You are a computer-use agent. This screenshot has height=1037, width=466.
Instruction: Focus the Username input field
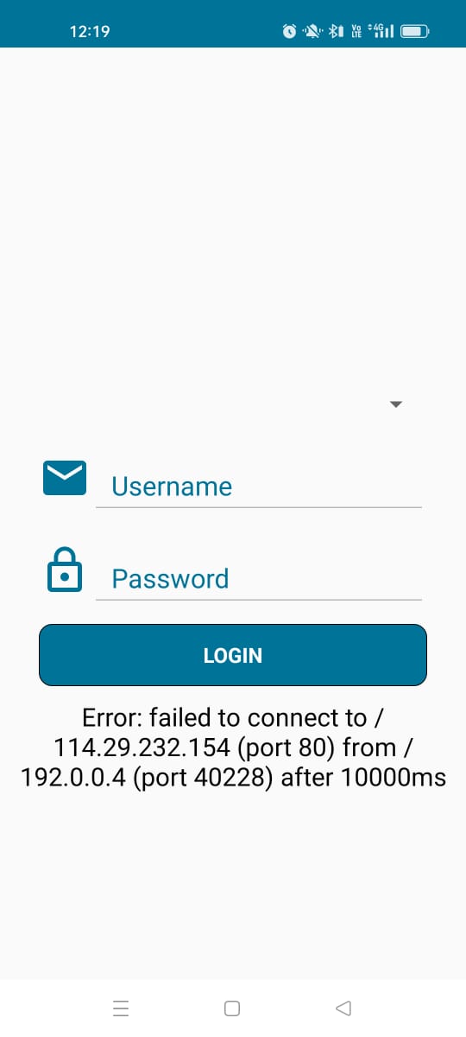click(259, 487)
